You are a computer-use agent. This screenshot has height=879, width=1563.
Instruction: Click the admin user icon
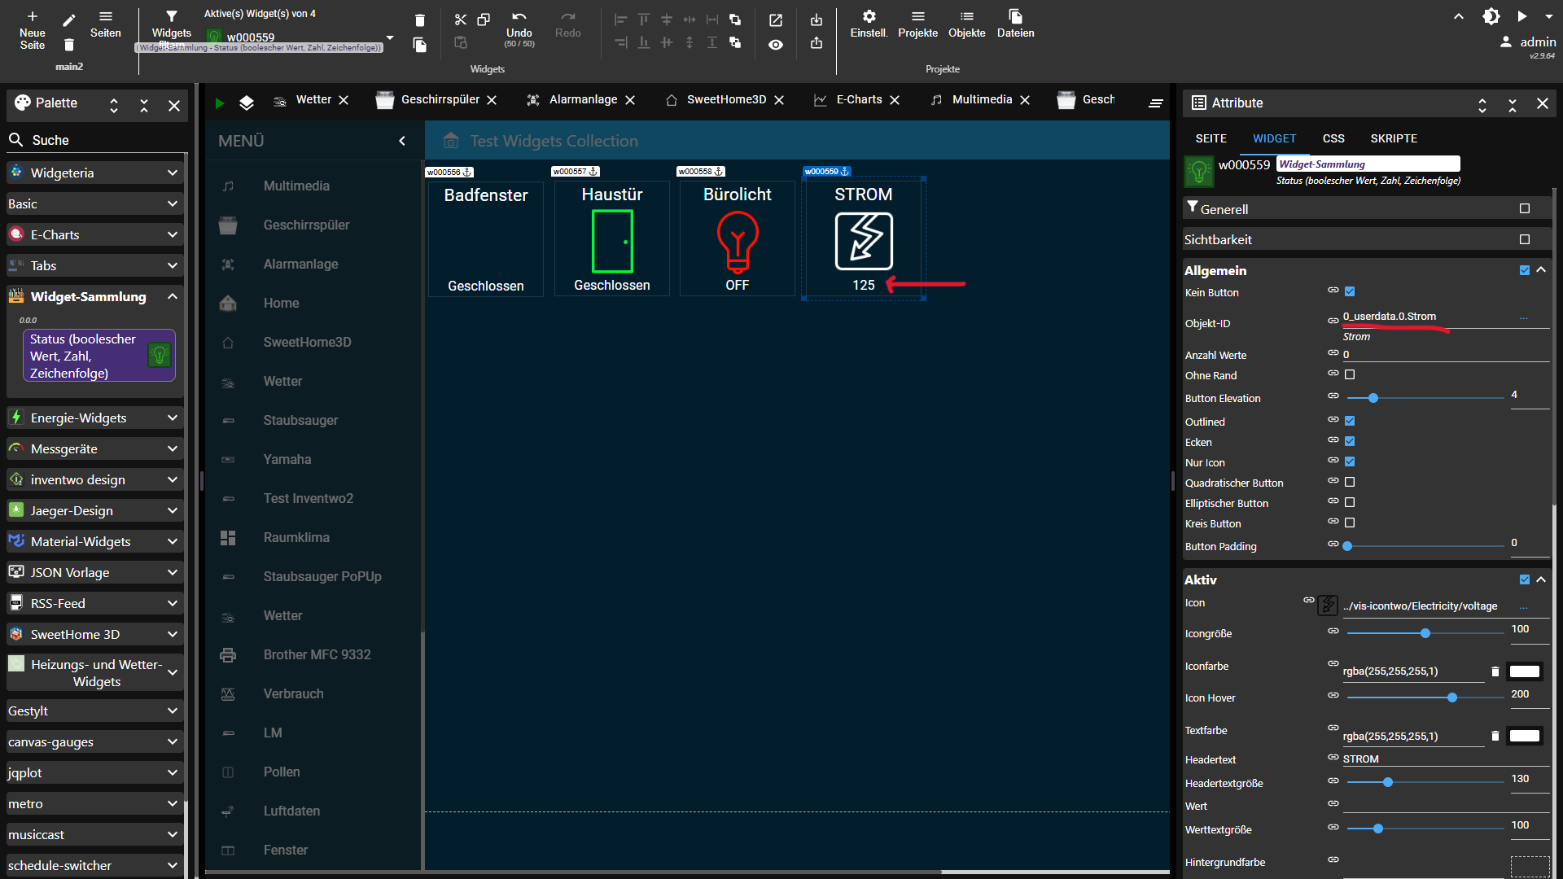point(1506,42)
